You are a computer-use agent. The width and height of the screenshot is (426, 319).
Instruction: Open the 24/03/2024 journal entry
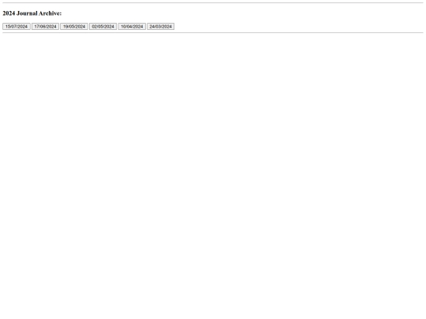[x=161, y=26]
